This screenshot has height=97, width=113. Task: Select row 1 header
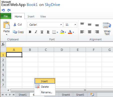3,55
